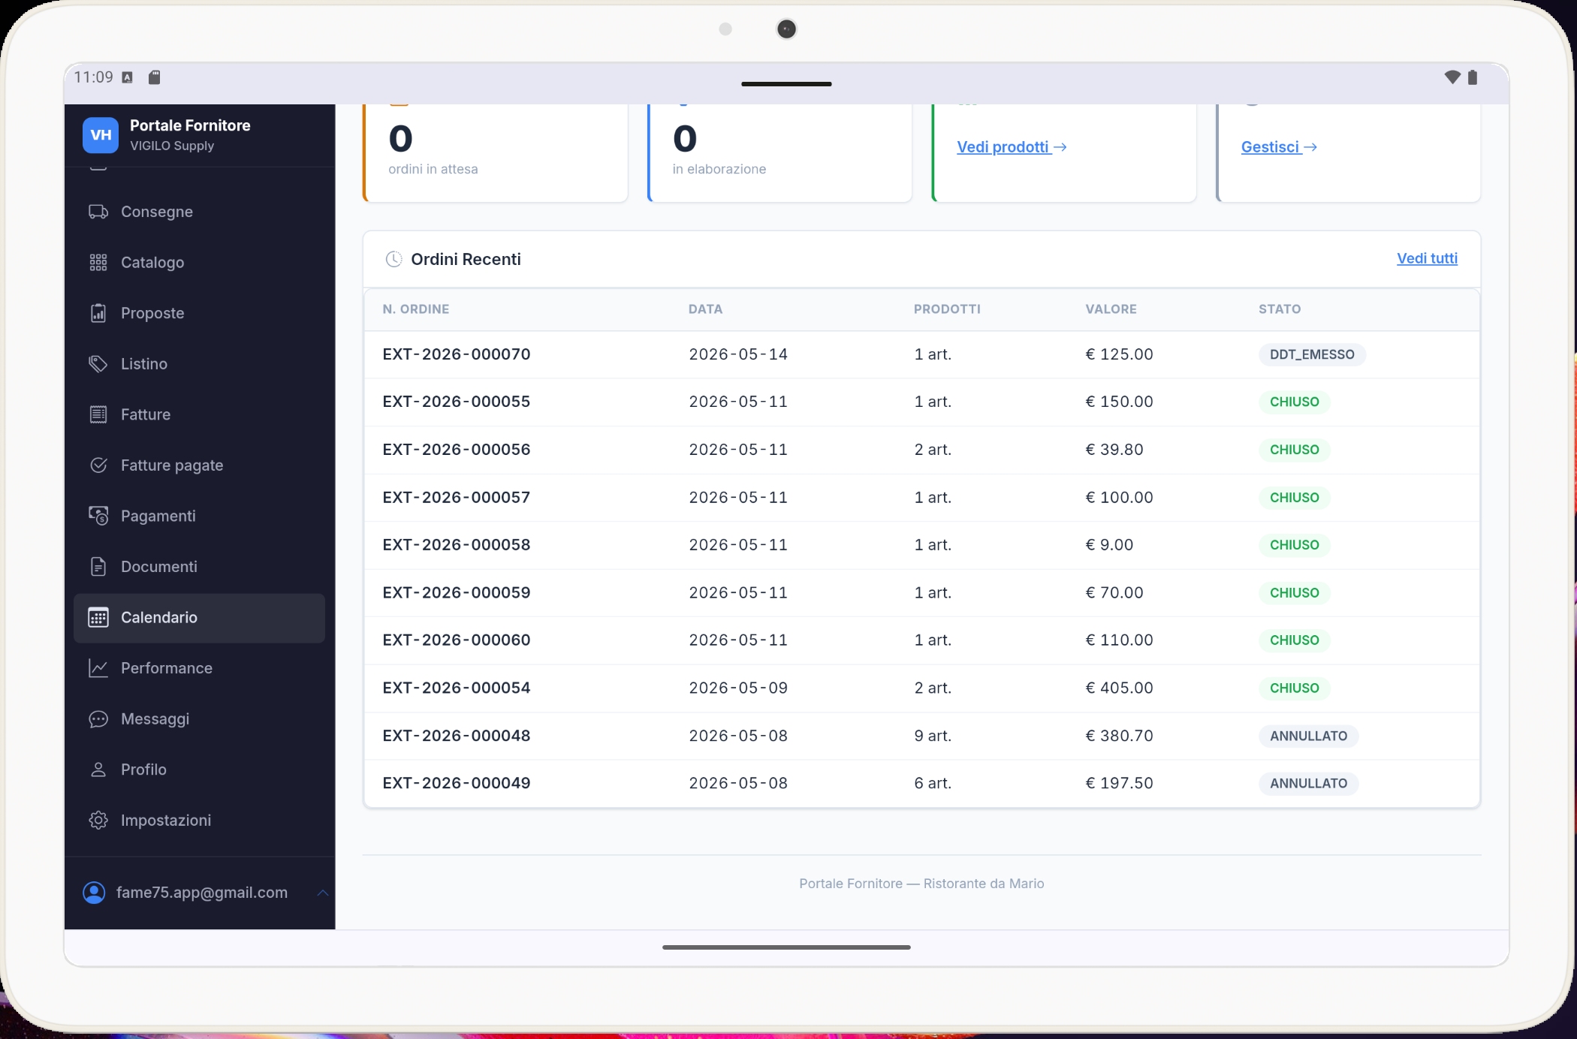The width and height of the screenshot is (1577, 1039).
Task: Select the Proposte chart document icon
Action: point(98,313)
